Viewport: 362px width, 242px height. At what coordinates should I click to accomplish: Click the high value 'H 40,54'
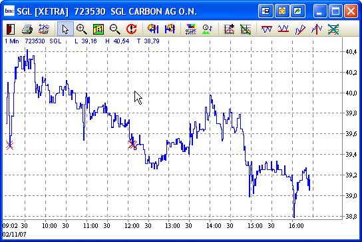[x=117, y=41]
